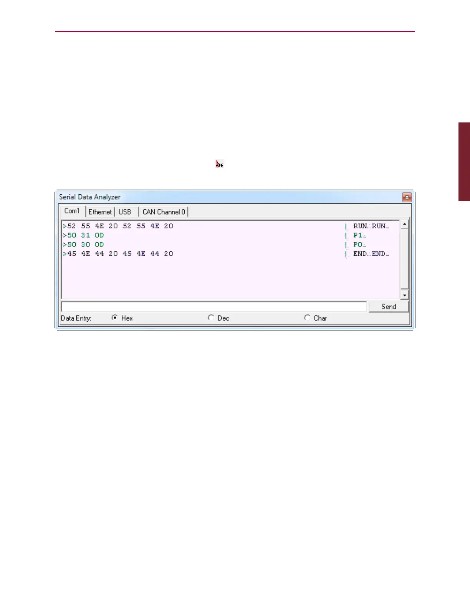Click the 'END..END..' decoded text
The width and height of the screenshot is (470, 608).
[x=371, y=254]
